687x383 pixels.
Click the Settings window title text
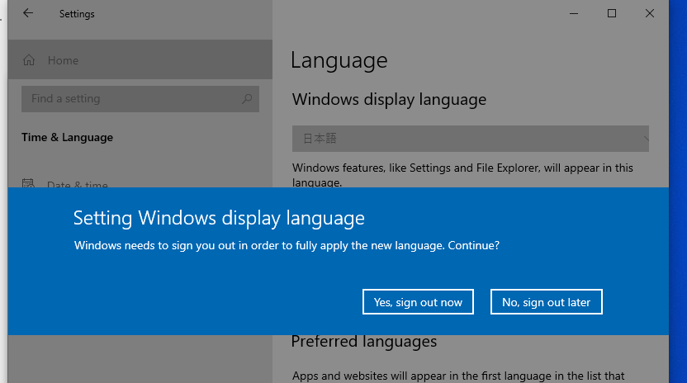coord(77,14)
